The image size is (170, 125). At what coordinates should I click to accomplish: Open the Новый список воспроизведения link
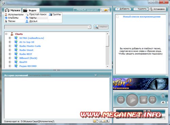coord(142,17)
